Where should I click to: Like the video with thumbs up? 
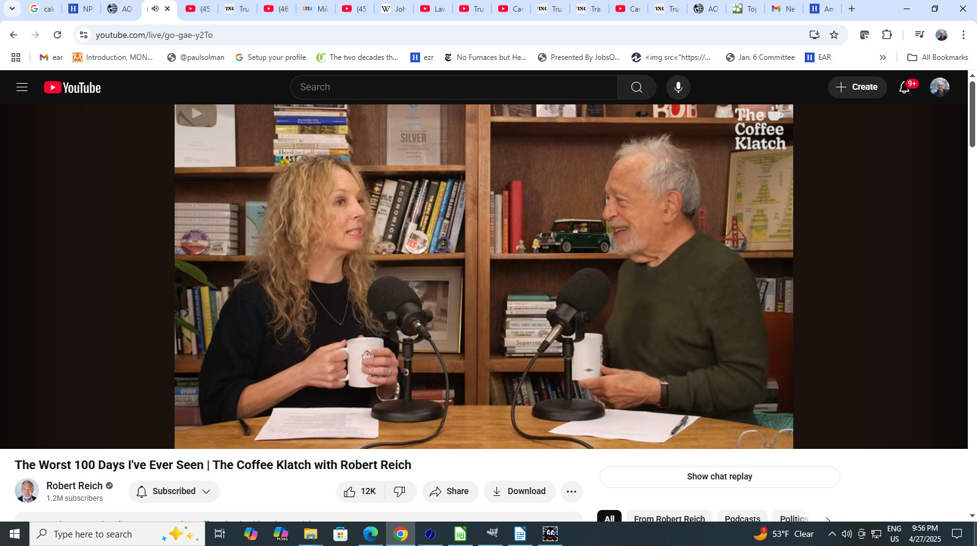pyautogui.click(x=360, y=491)
